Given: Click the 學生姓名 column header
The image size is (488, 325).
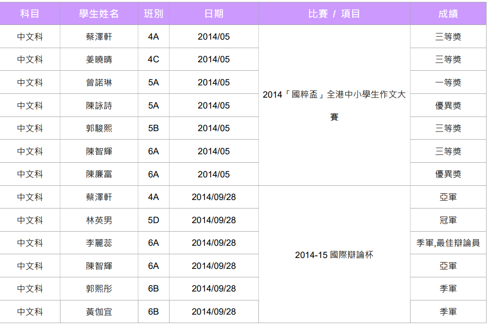Looking at the screenshot, I should (x=99, y=14).
